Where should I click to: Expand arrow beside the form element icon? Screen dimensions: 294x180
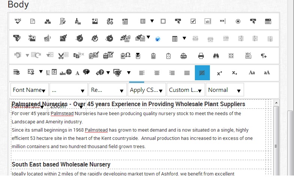tap(152, 21)
